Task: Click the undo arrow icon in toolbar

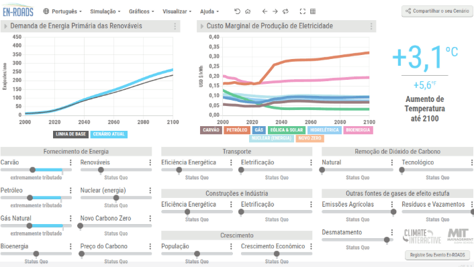Action: pos(237,11)
